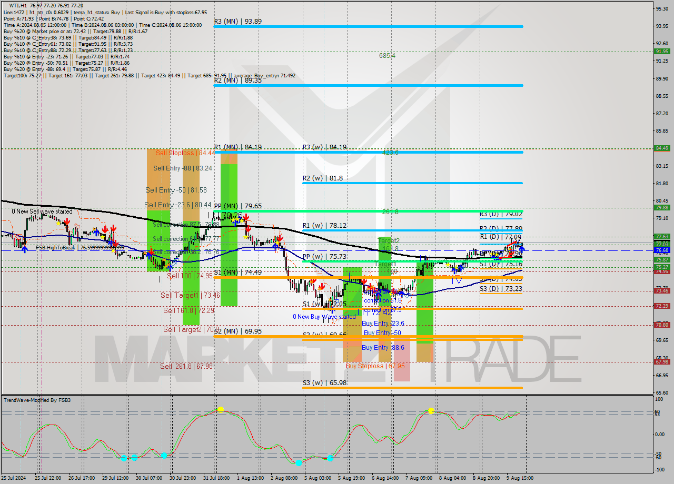Click the 685.4 Fibonacci target label
This screenshot has height=484, width=674.
coord(387,55)
